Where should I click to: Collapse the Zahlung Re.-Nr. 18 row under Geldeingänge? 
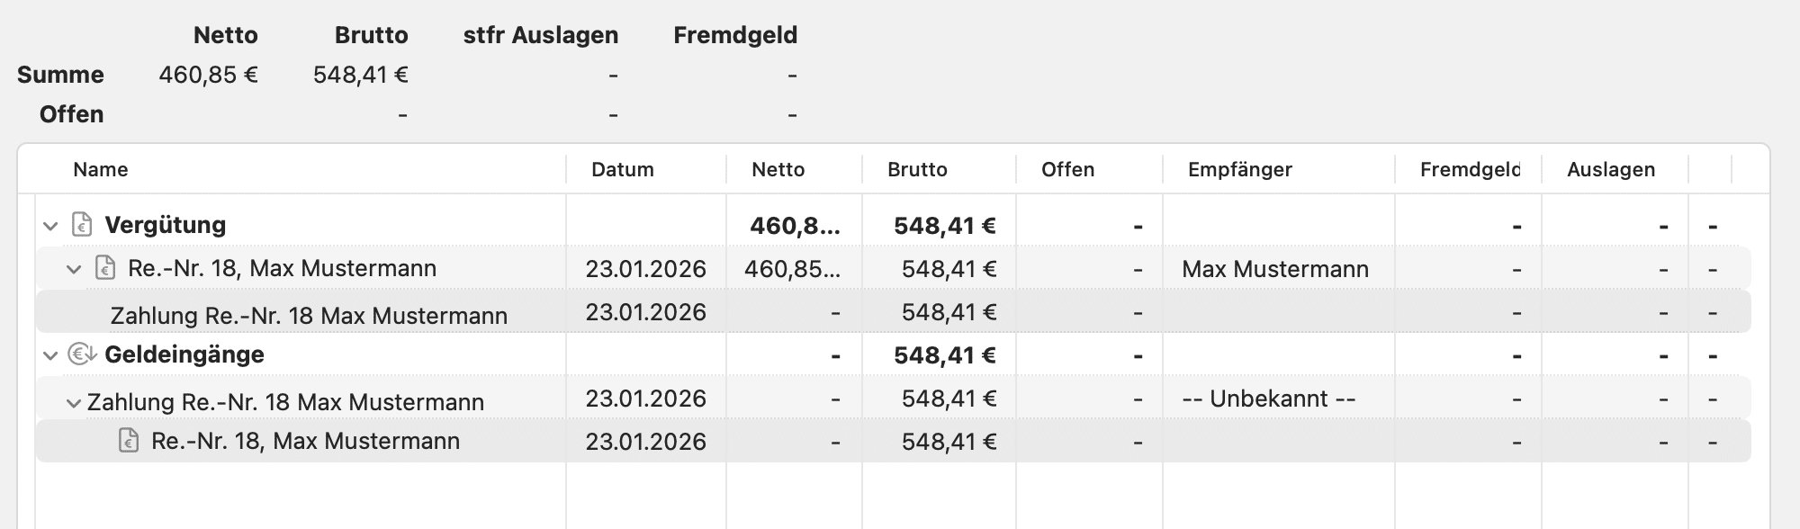click(74, 403)
